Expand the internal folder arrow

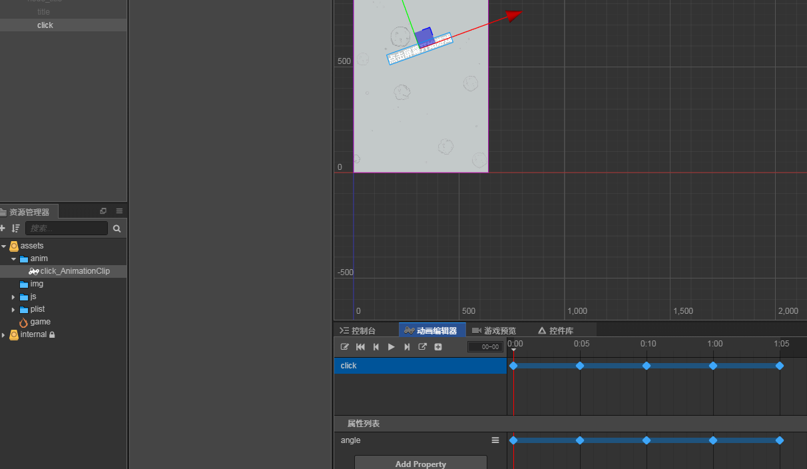pyautogui.click(x=3, y=334)
